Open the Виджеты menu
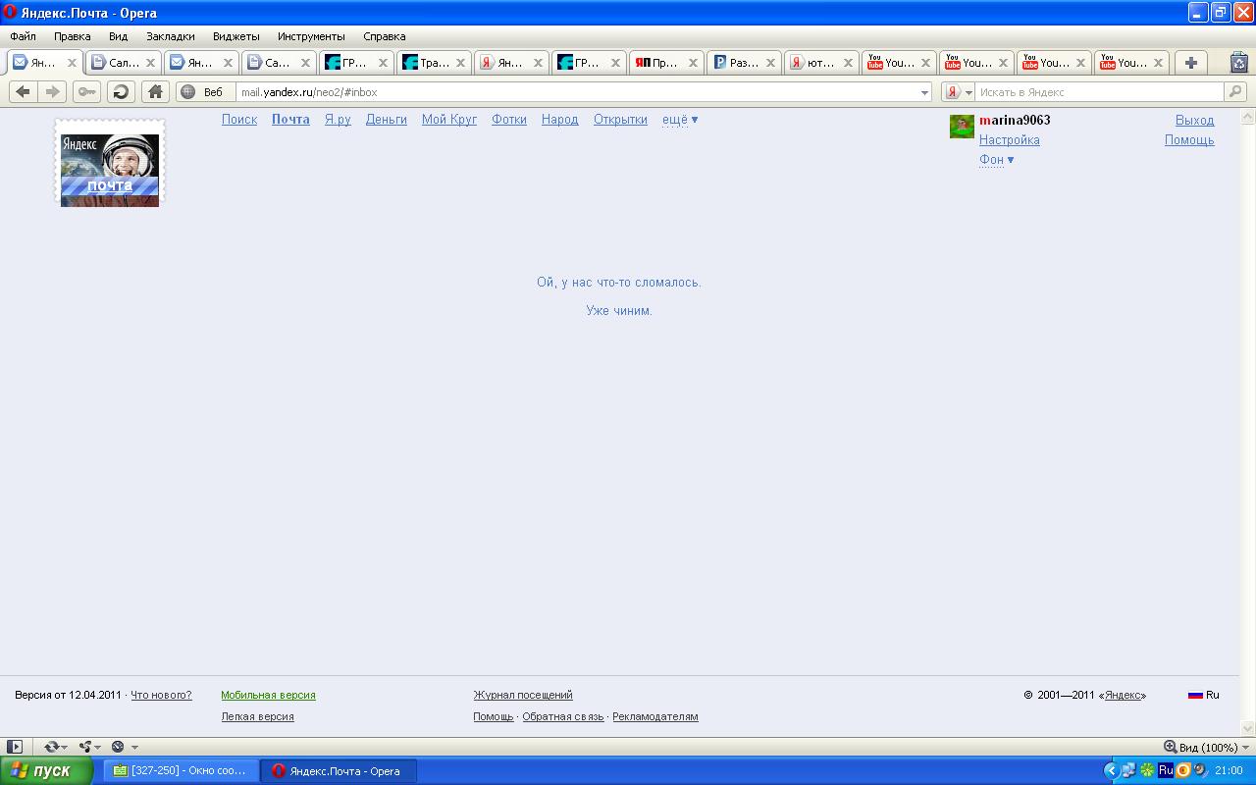 pos(236,36)
